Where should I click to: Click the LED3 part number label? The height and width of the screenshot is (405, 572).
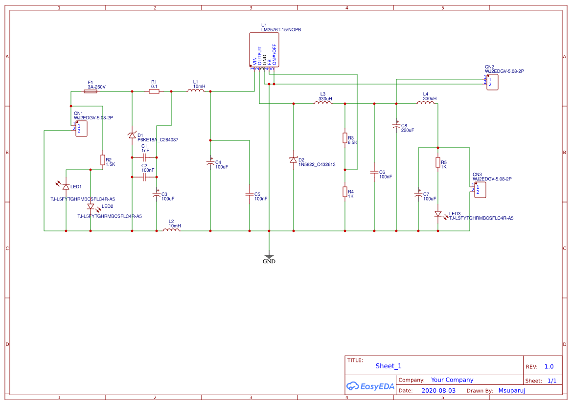click(x=481, y=218)
